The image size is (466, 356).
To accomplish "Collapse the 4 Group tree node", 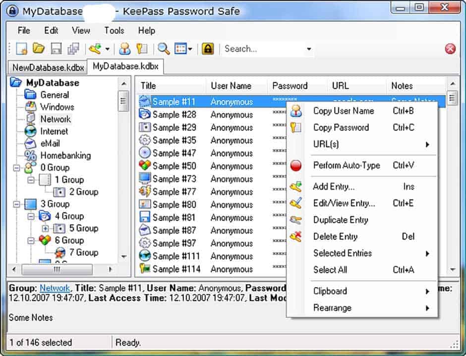I will tap(31, 216).
